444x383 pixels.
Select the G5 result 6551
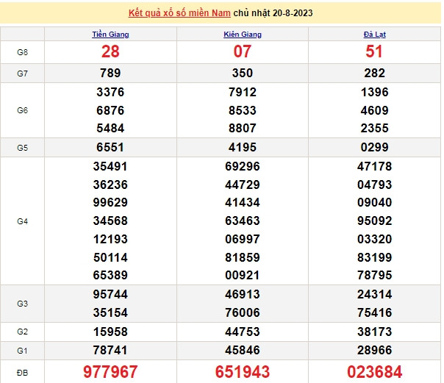coord(110,147)
